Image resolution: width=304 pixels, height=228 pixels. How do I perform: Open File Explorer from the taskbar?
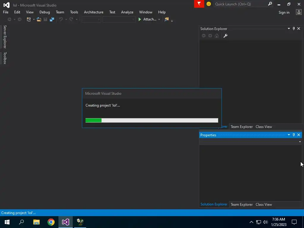point(36,222)
